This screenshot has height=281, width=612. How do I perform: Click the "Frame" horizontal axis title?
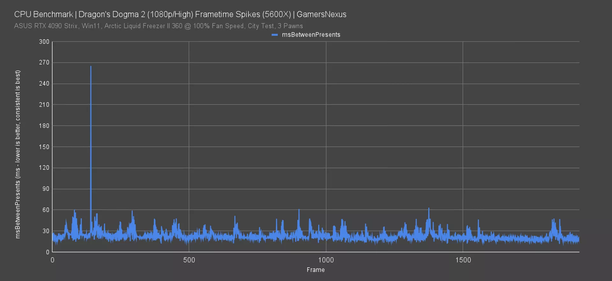coord(316,270)
